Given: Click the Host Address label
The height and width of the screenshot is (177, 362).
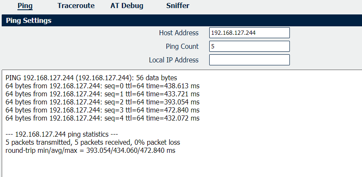Looking at the screenshot, I should (x=179, y=33).
